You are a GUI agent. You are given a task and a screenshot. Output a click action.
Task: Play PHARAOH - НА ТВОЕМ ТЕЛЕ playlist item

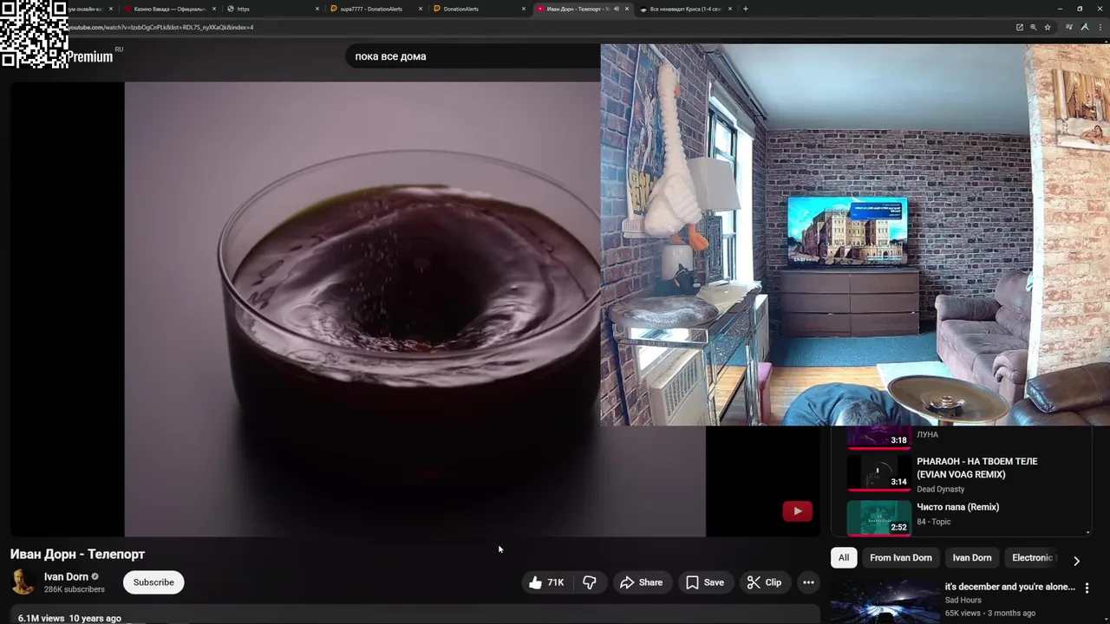tap(977, 468)
